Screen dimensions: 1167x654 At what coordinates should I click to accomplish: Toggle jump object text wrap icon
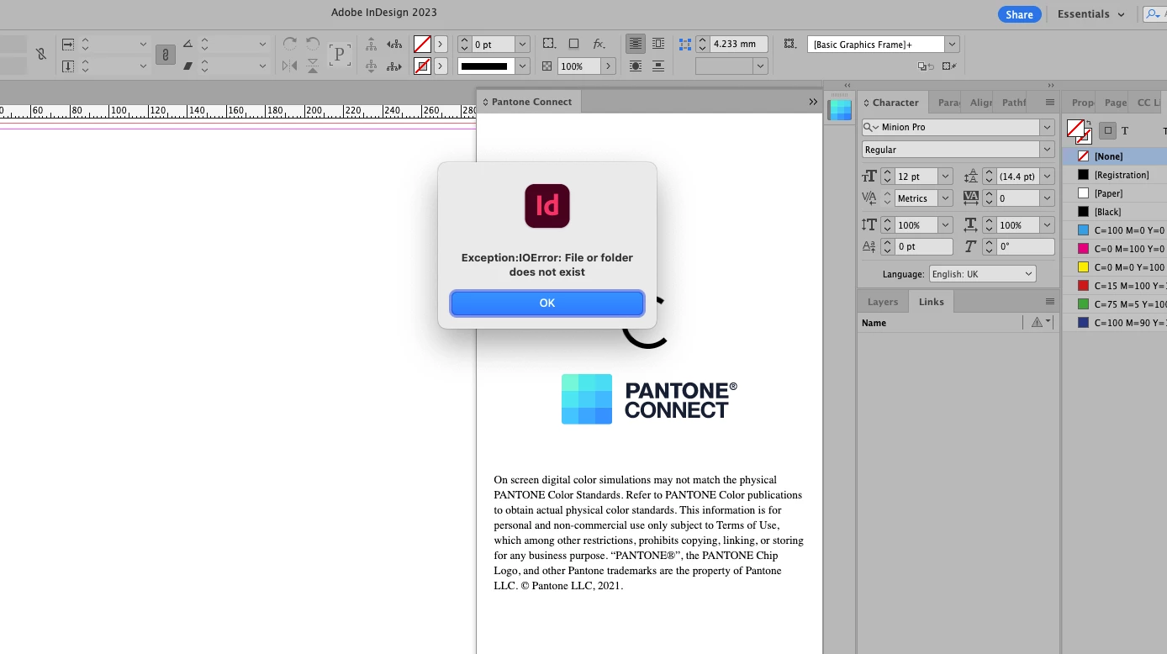(x=658, y=66)
